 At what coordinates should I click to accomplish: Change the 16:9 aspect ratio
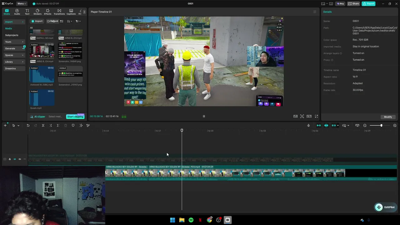(309, 116)
